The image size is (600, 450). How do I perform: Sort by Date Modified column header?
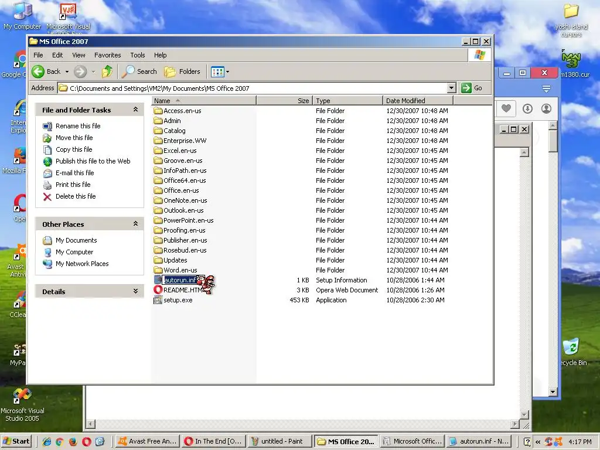point(418,101)
